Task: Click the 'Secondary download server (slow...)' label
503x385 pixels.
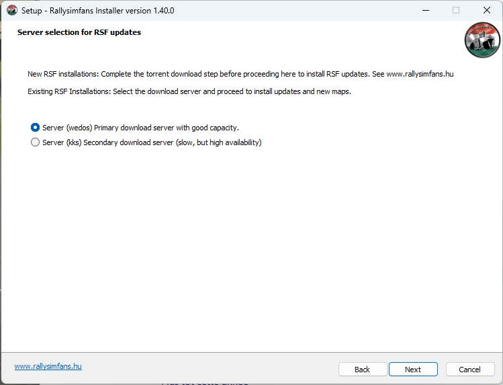Action: click(172, 142)
